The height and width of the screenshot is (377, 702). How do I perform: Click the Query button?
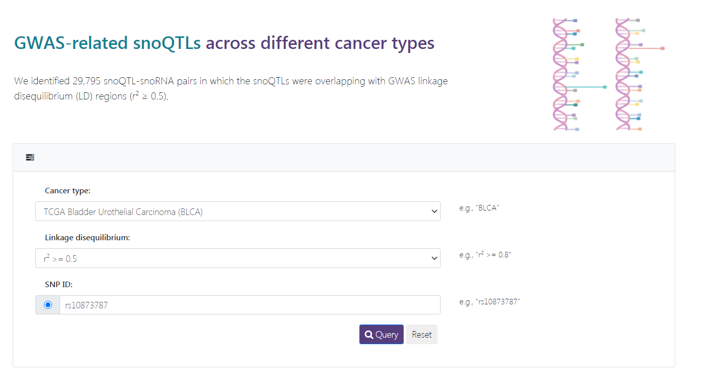(x=382, y=335)
